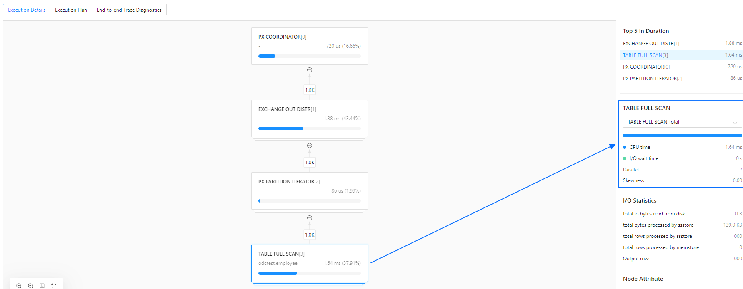The height and width of the screenshot is (289, 743).
Task: Collapse the node below PX PARTITION ITERATOR
Action: (310, 218)
